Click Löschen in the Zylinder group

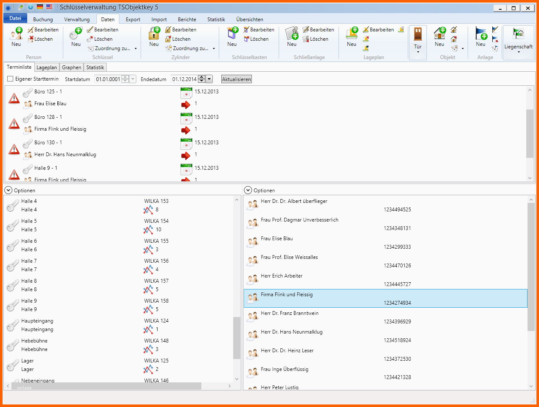pos(178,39)
